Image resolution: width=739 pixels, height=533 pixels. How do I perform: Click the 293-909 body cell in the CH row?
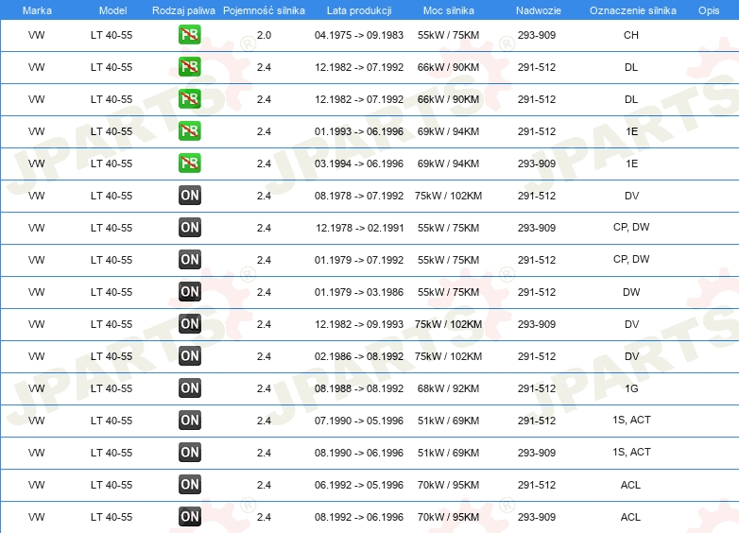point(537,35)
